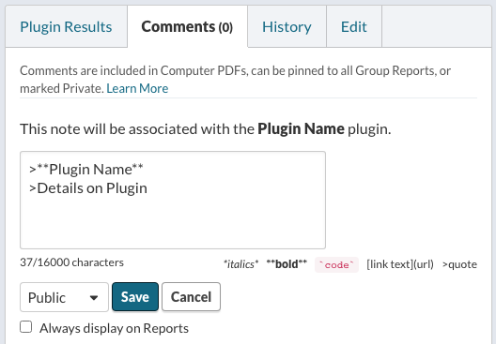Click the **bold** formatting hint
496x344 pixels.
click(x=287, y=264)
